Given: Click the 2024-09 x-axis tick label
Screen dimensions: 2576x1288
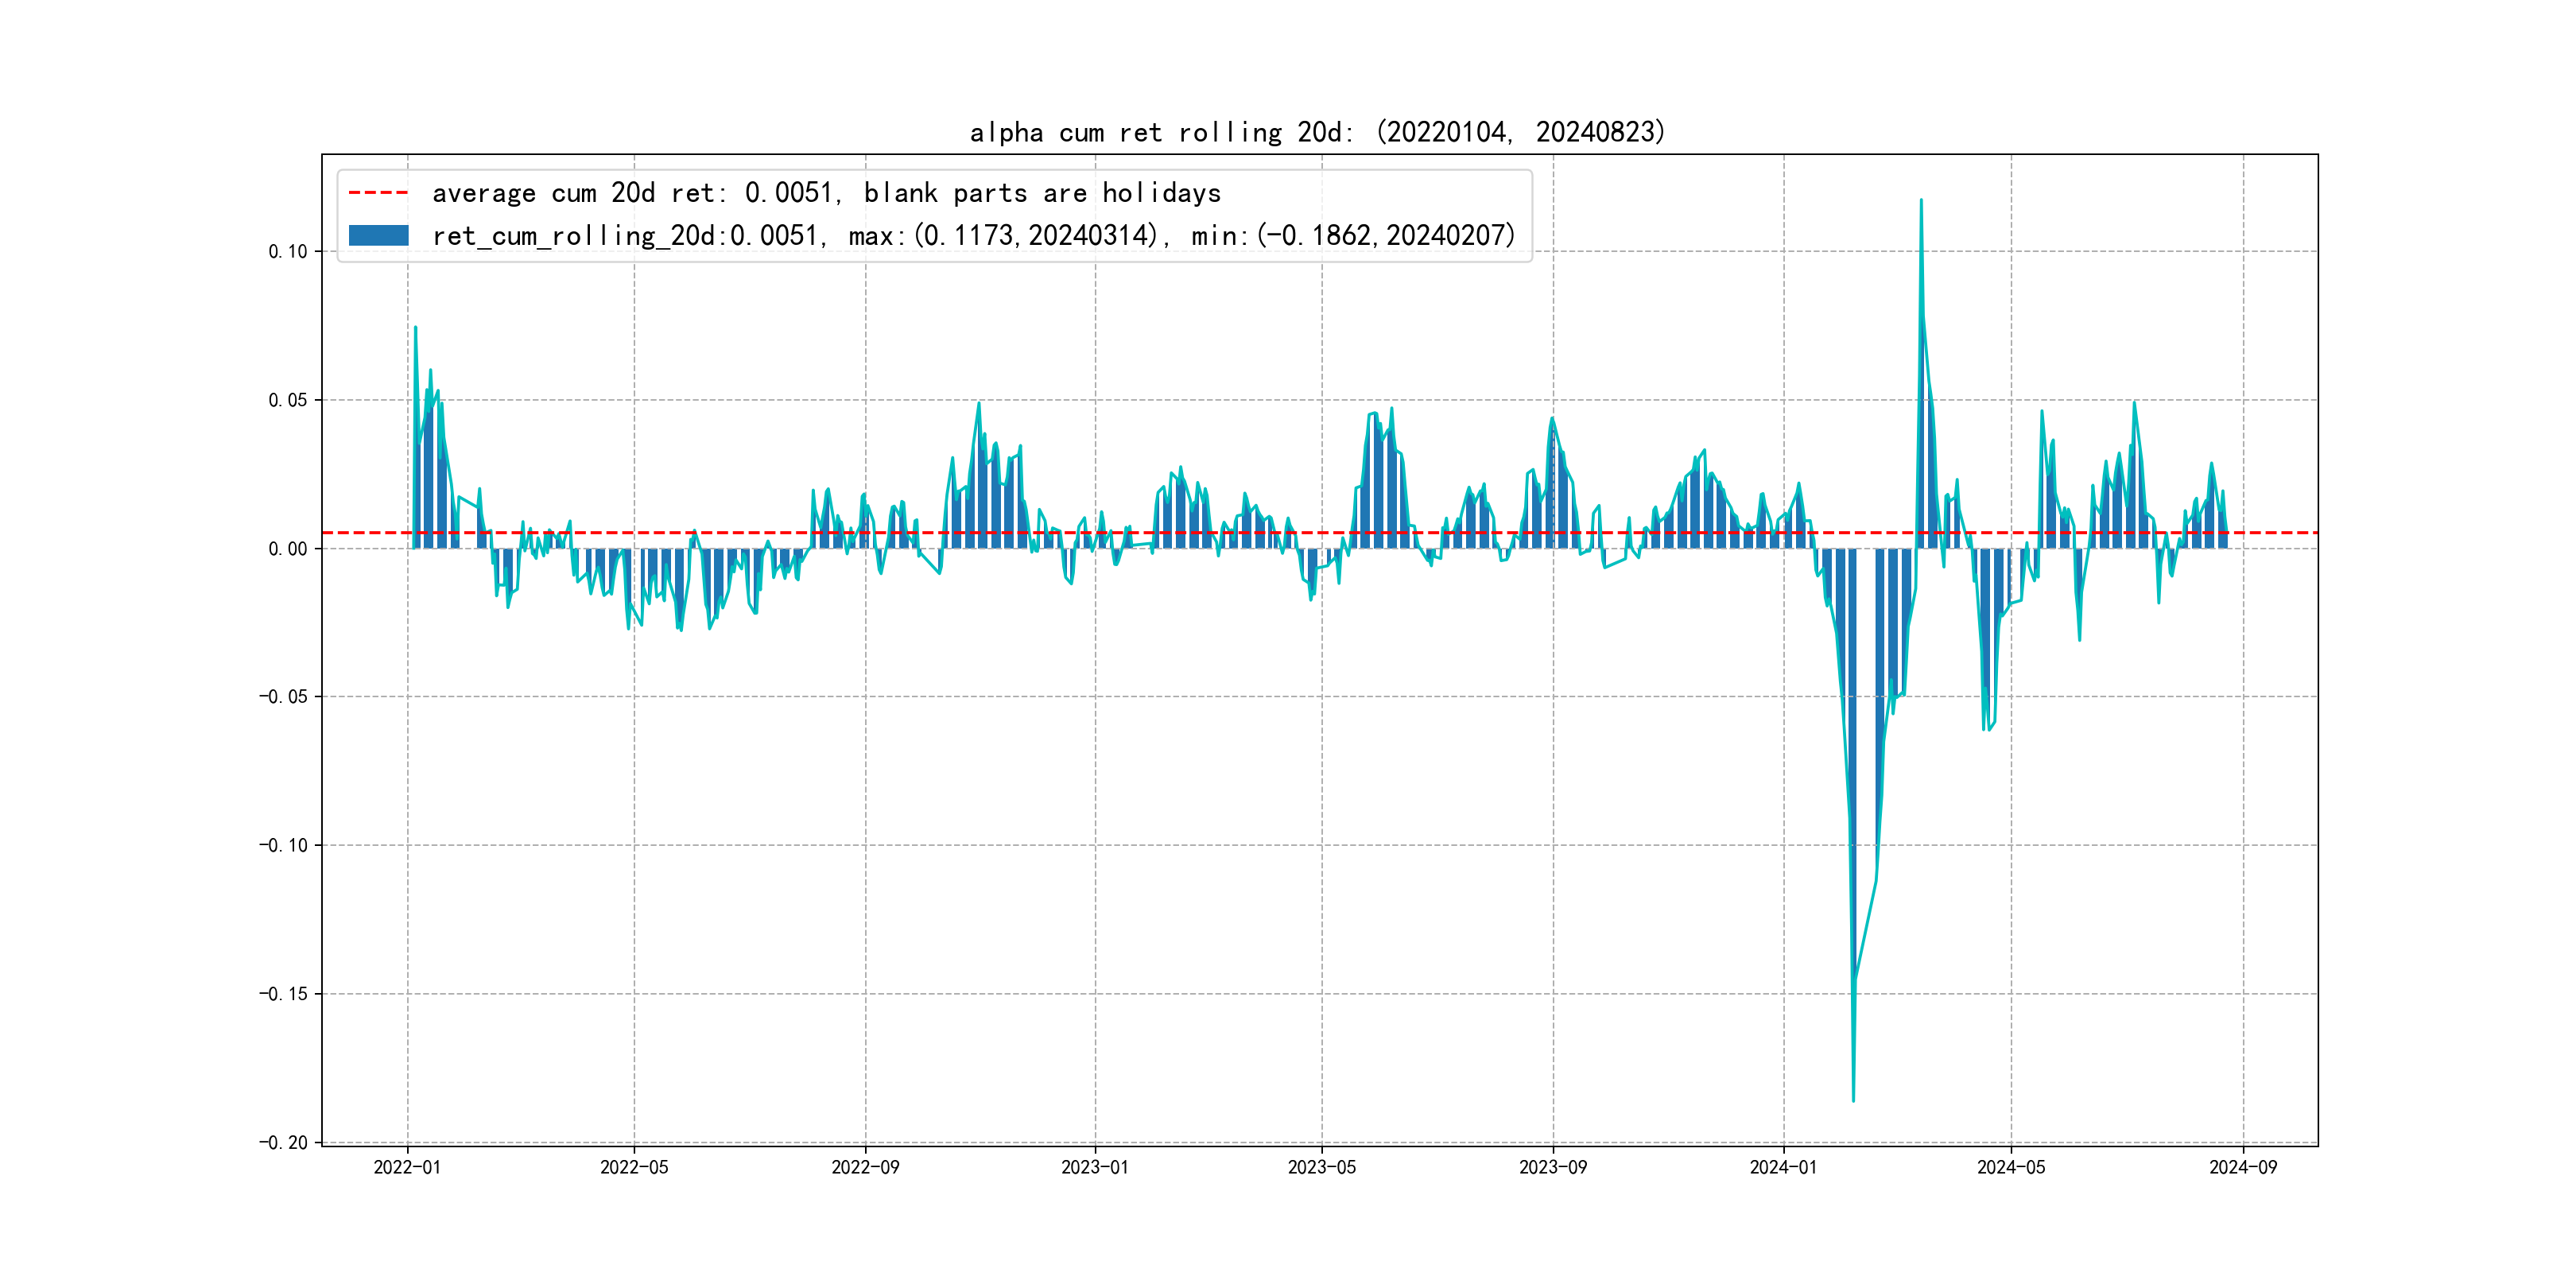Looking at the screenshot, I should (x=2243, y=1167).
